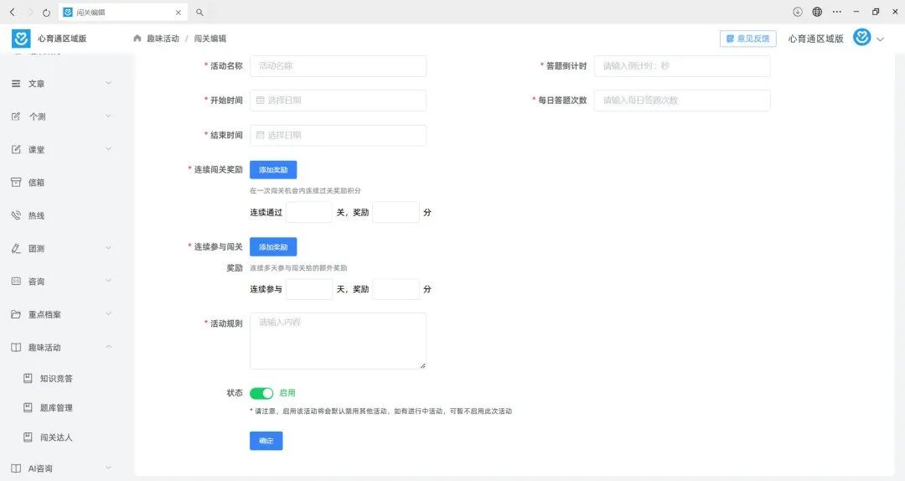Click the blue 确定 button
Image resolution: width=905 pixels, height=481 pixels.
coord(266,441)
